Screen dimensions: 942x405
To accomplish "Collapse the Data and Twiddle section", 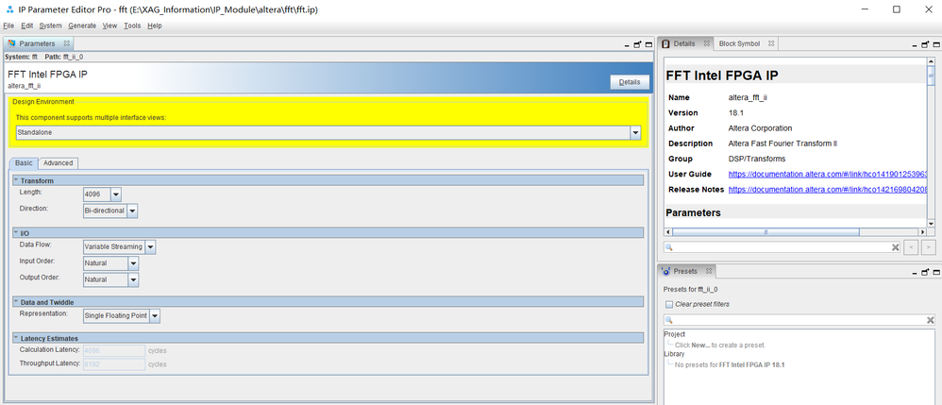I will [x=16, y=302].
